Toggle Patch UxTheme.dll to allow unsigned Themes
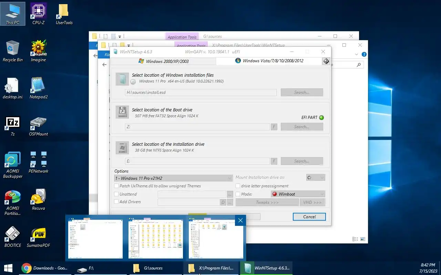This screenshot has height=275, width=441. [116, 186]
